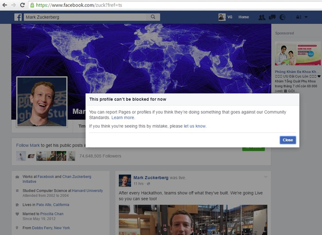322x235 pixels.
Task: Open Mark Zuckerberg's post author name
Action: point(151,178)
